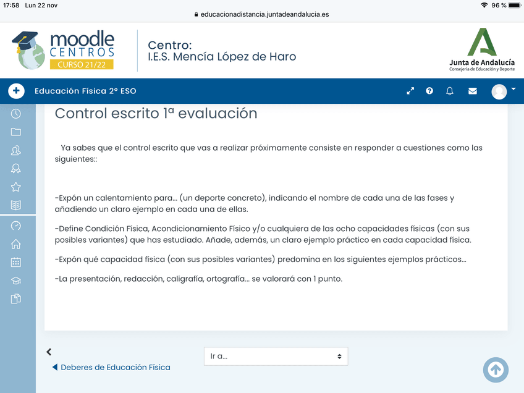
Task: Toggle fullscreen with the expand arrows icon
Action: [410, 91]
